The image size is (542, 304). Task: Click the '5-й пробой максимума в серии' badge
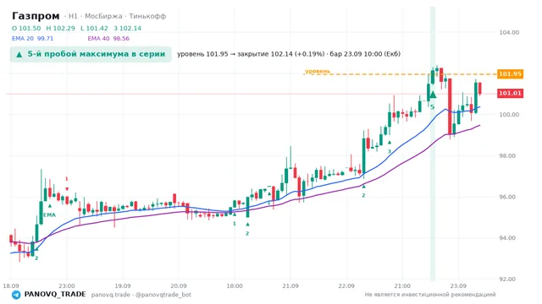click(x=91, y=54)
